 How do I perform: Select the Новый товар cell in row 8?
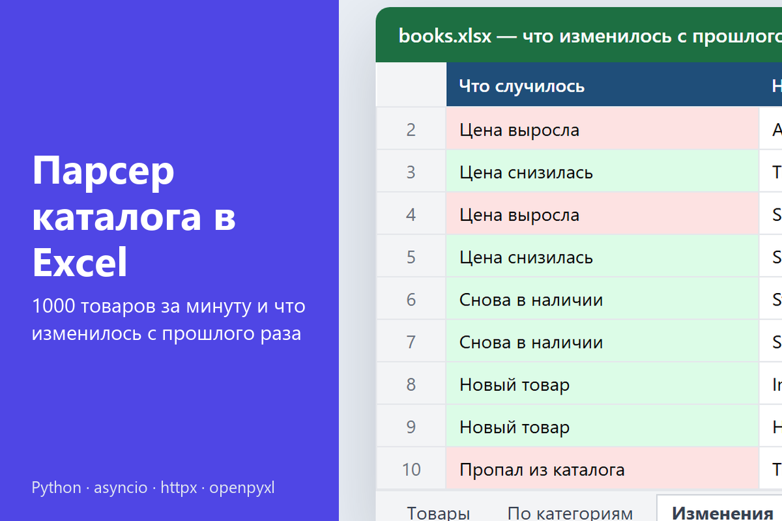pyautogui.click(x=603, y=384)
